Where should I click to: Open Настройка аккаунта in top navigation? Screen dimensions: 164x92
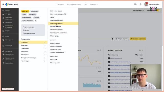click(74, 4)
